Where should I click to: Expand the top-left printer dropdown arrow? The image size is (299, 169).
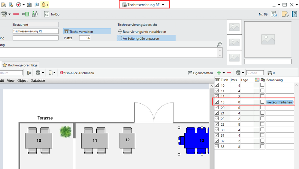tap(9, 14)
